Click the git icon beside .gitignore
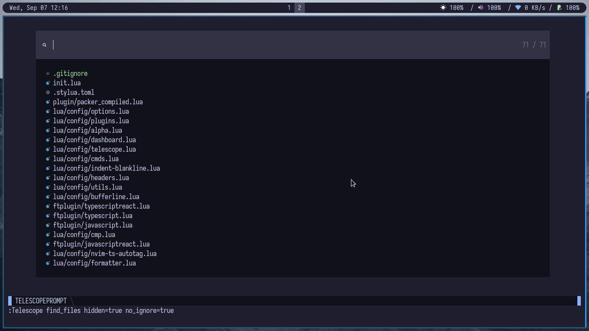 pos(48,73)
